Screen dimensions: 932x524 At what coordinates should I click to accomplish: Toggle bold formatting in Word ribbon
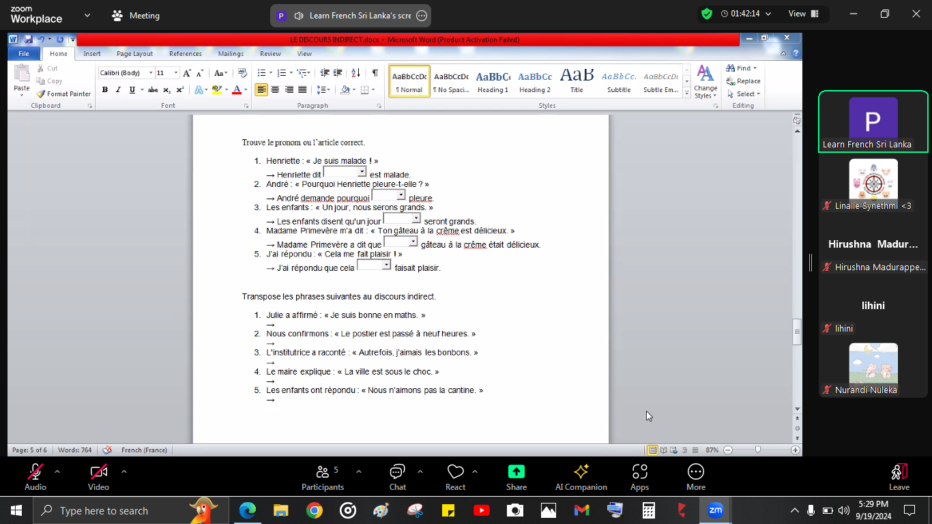point(104,89)
